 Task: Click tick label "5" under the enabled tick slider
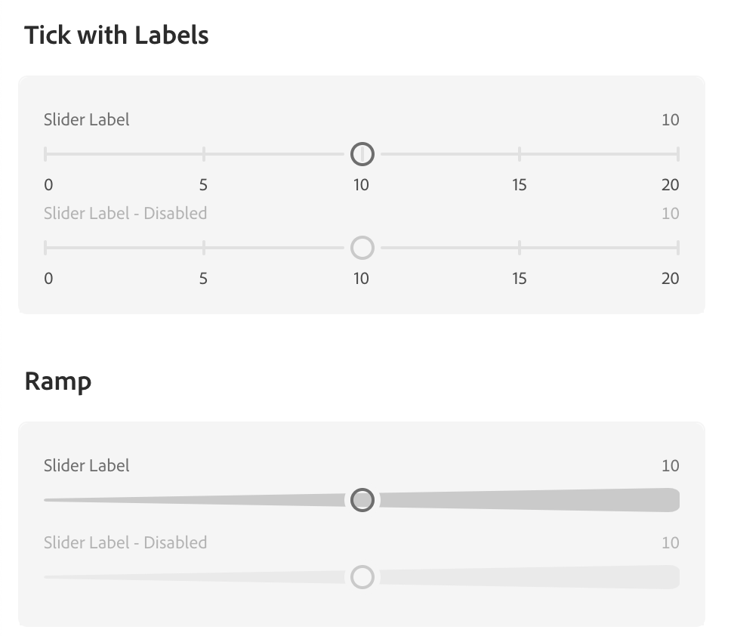(203, 185)
